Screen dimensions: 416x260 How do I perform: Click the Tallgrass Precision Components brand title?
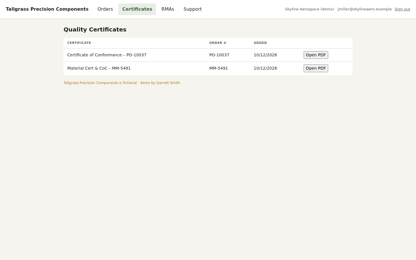[x=47, y=9]
